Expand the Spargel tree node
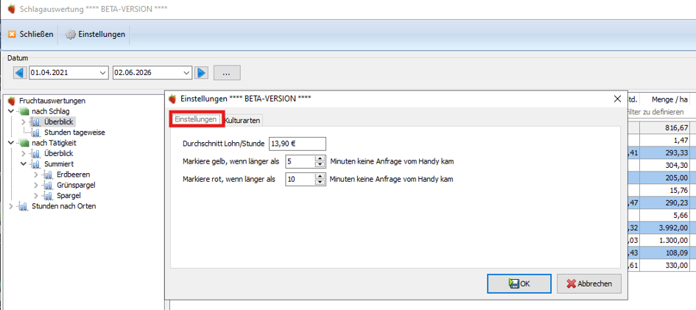This screenshot has height=310, width=696. point(36,196)
